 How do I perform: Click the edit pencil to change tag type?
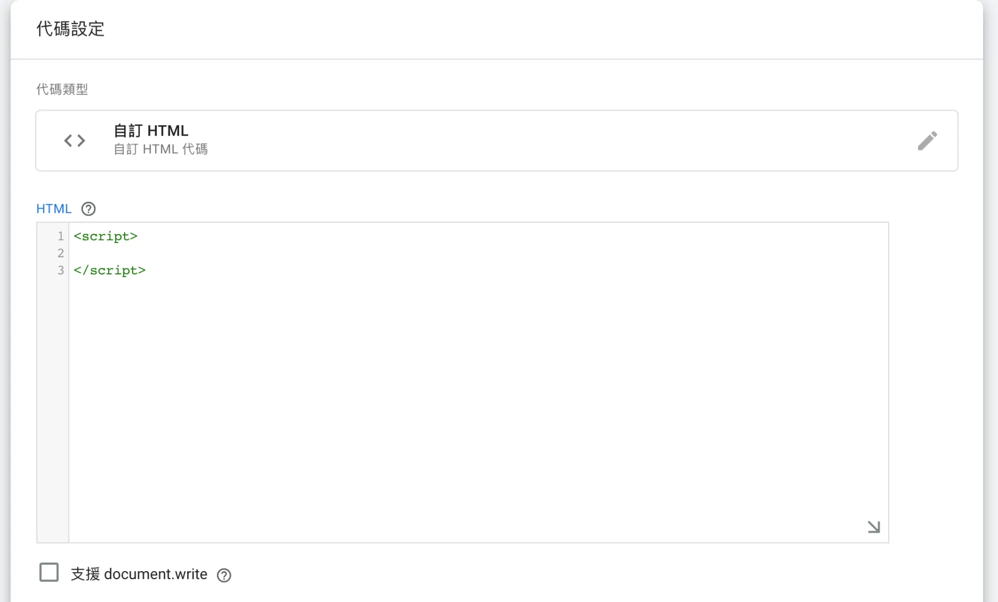click(x=928, y=141)
